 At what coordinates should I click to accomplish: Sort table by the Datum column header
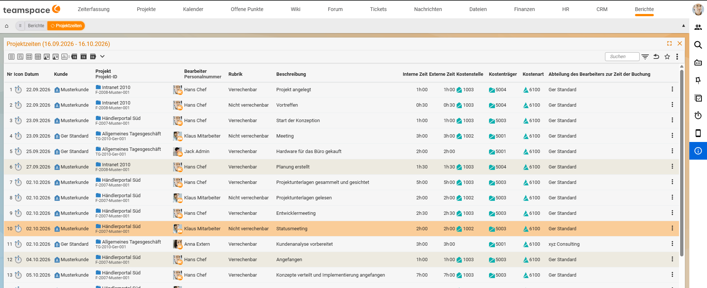coord(32,74)
